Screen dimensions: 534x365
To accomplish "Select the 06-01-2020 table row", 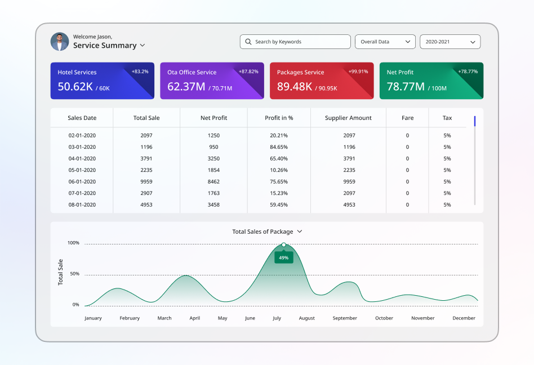I will tap(258, 181).
